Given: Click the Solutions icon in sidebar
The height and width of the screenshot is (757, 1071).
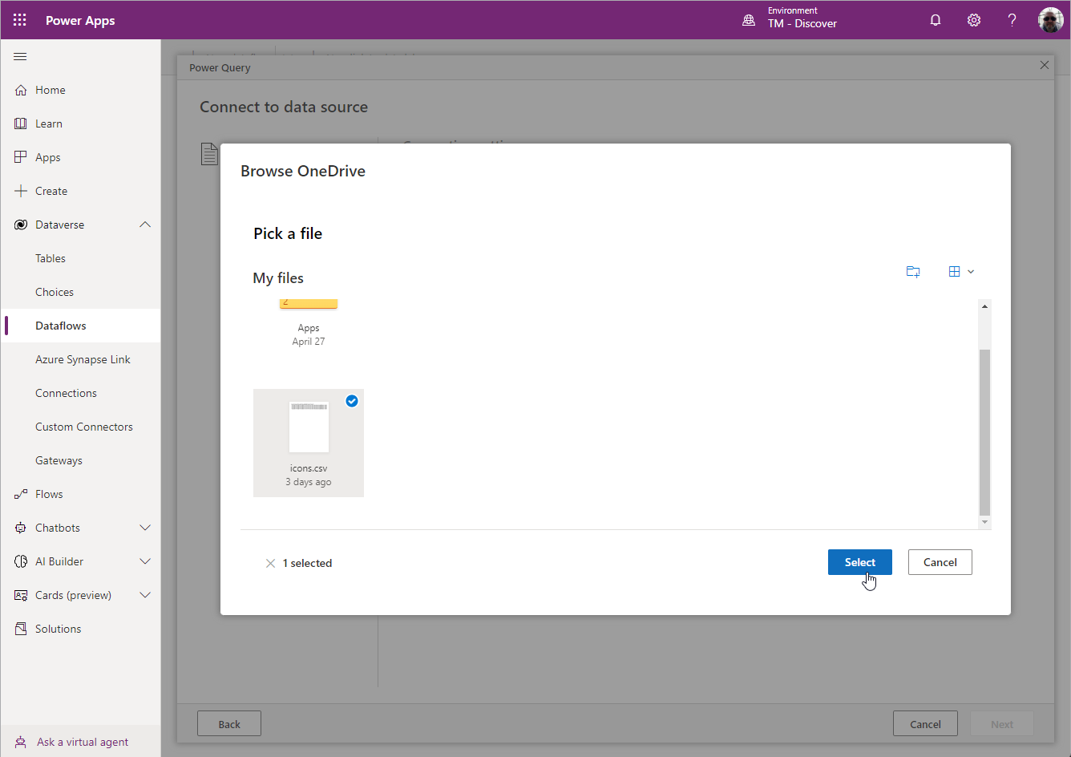Looking at the screenshot, I should 21,629.
